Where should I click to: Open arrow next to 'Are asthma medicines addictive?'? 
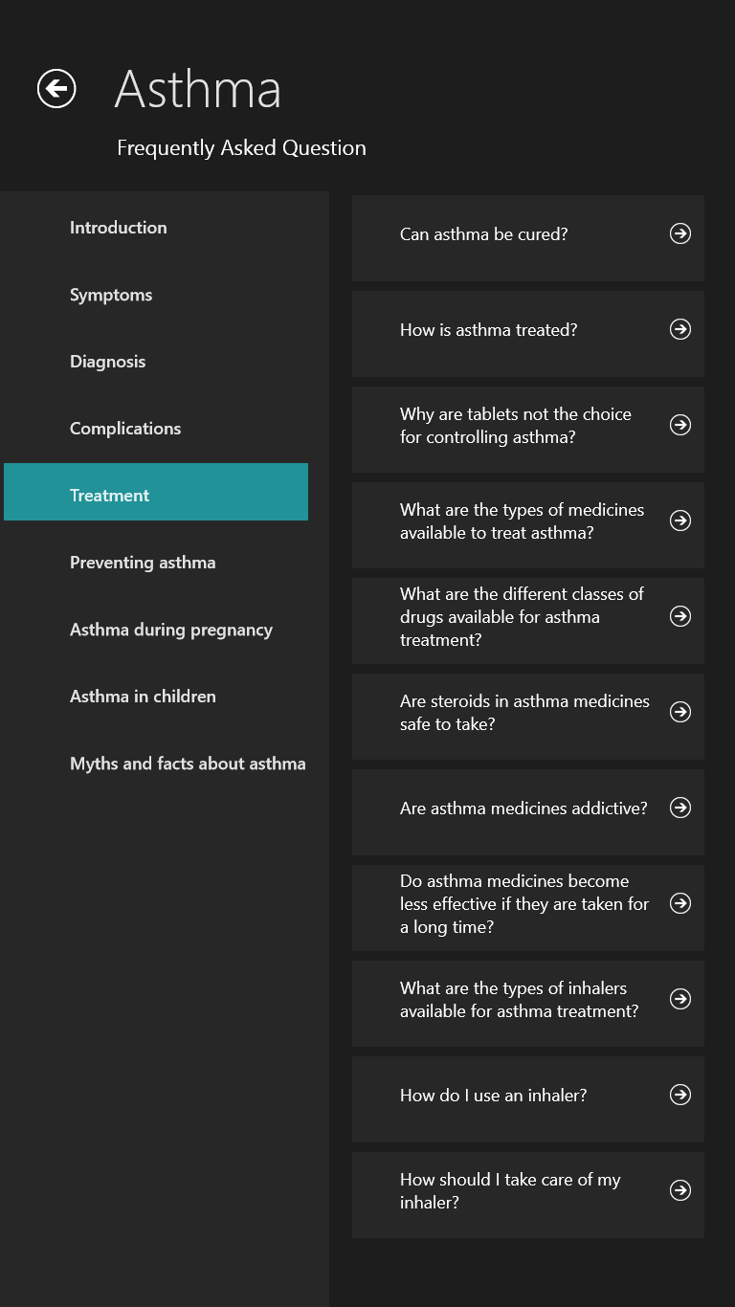coord(680,808)
